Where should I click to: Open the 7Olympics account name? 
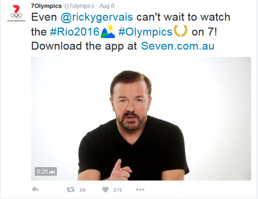point(46,6)
